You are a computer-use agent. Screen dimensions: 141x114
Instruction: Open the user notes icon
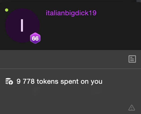click(x=132, y=59)
